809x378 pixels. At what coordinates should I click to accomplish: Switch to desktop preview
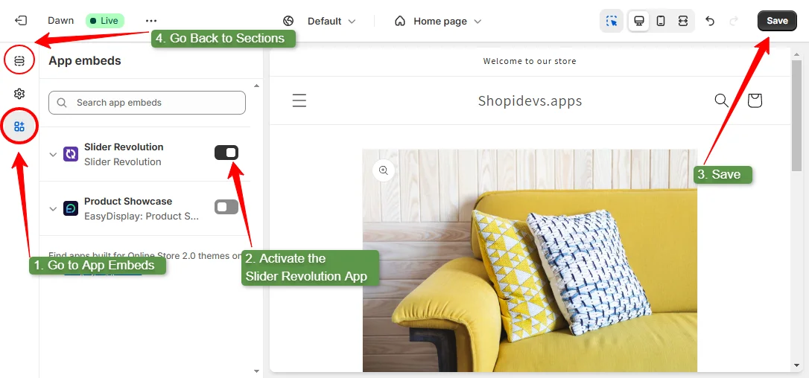pyautogui.click(x=639, y=21)
